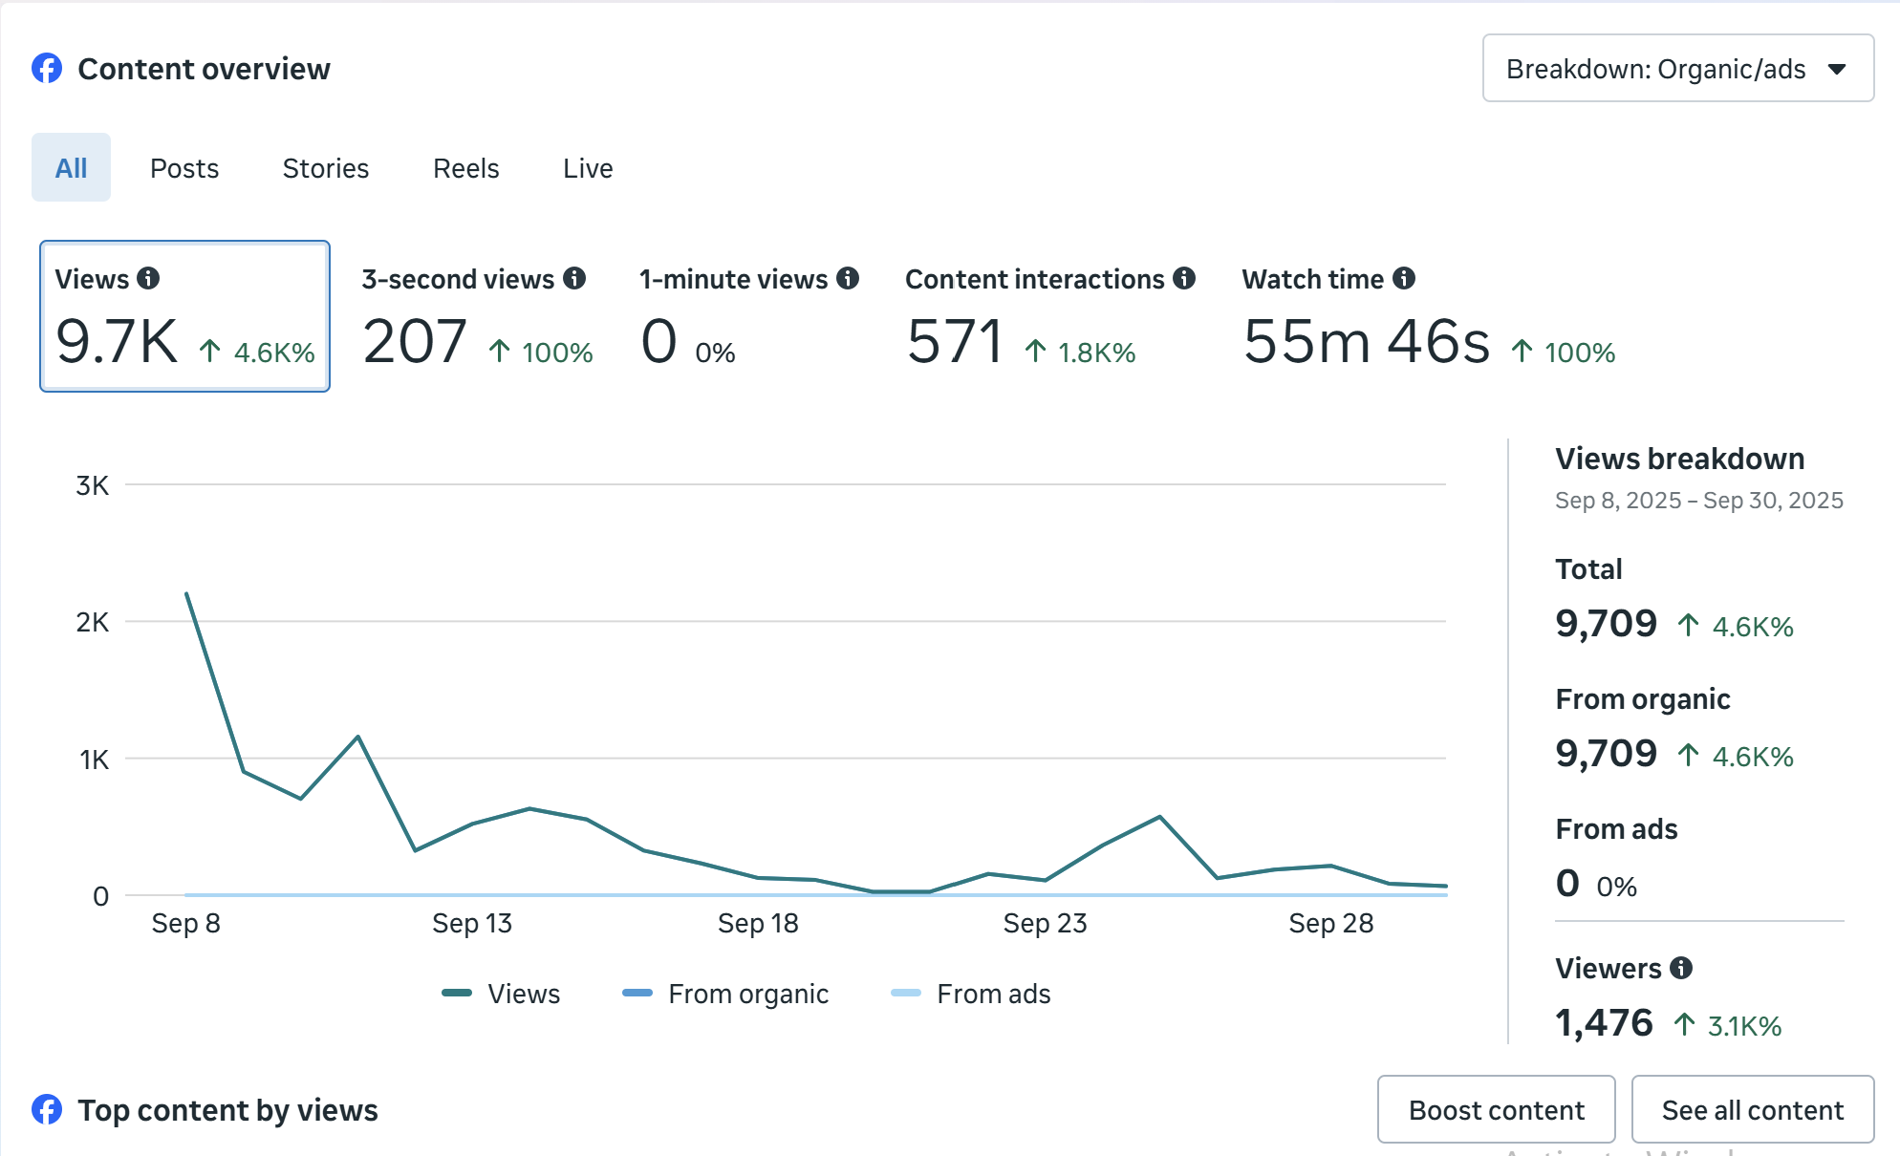The image size is (1900, 1156).
Task: Show info for Content interactions metric
Action: [x=1184, y=278]
